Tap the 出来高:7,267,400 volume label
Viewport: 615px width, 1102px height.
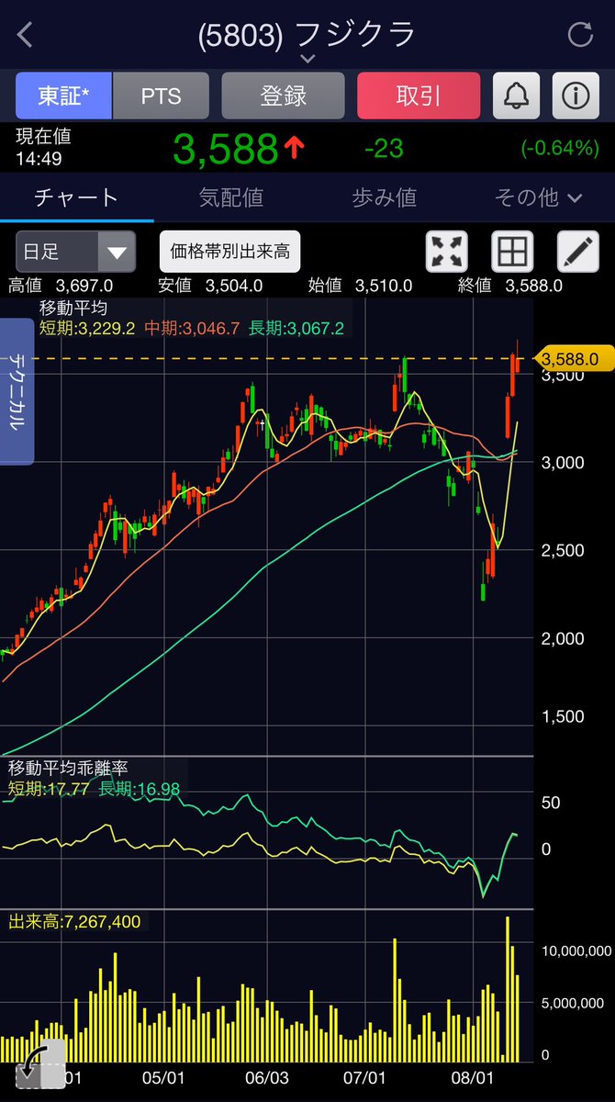click(74, 921)
